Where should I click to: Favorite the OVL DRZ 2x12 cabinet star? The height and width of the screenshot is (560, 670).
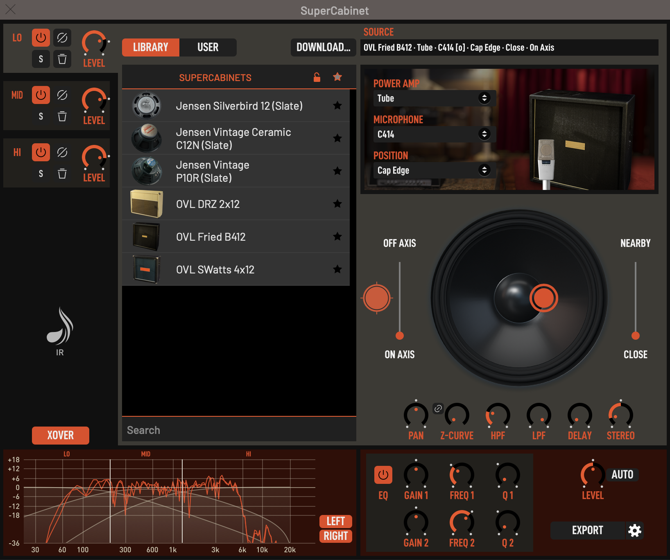pos(337,204)
